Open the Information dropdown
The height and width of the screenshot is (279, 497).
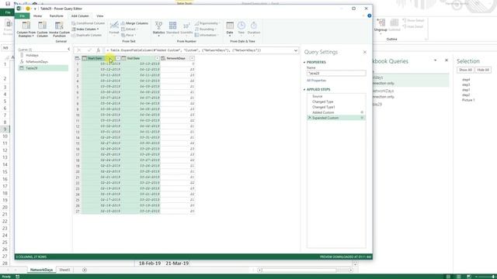pos(207,35)
